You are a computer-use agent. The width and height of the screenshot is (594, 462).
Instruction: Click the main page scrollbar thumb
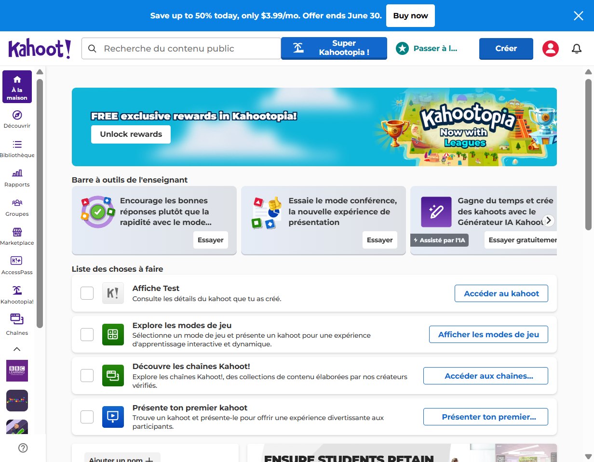tap(588, 154)
